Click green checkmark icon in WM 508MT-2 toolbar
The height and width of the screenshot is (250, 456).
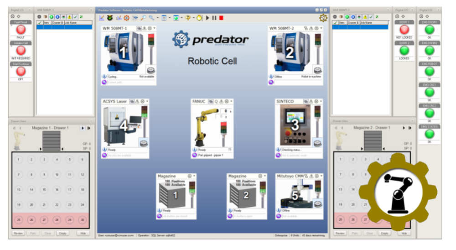[x=371, y=17]
